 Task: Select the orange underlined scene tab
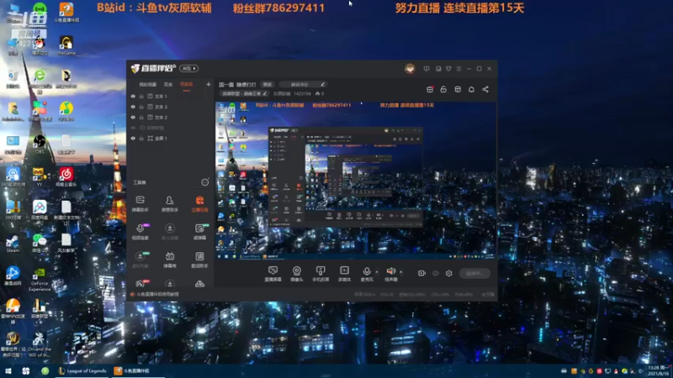[x=186, y=85]
